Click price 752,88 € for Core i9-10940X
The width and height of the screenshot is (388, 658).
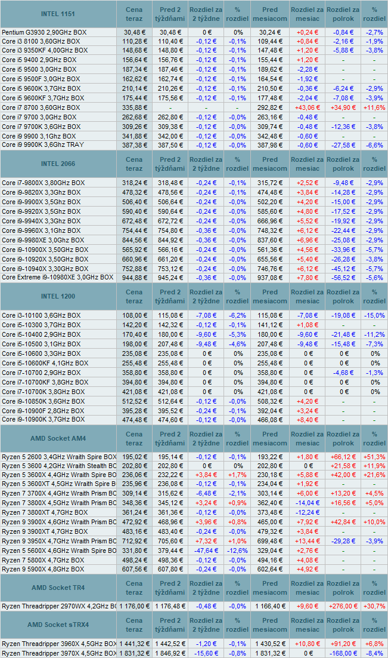134,269
